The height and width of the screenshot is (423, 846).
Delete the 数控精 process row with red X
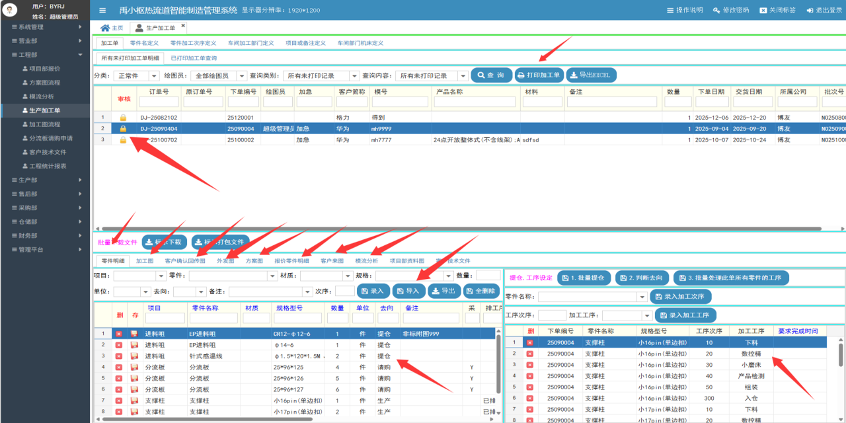529,354
